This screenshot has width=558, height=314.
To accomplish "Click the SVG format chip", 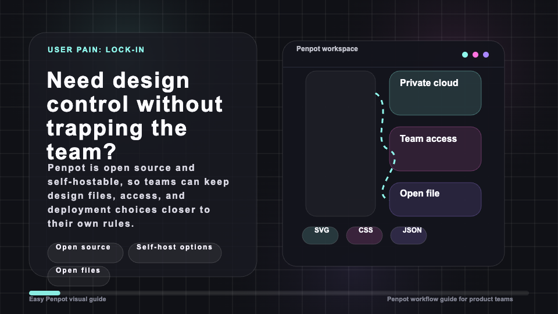I will (x=320, y=235).
